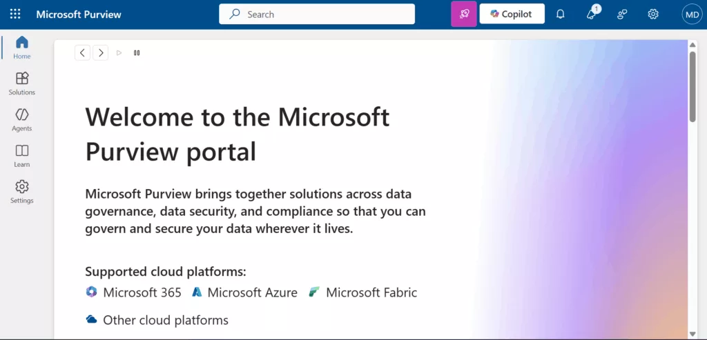The image size is (707, 340).
Task: Focus the Search input field
Action: pos(316,14)
